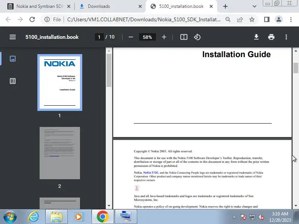Open the Windows Start menu
Image resolution: width=299 pixels, height=224 pixels.
10,217
